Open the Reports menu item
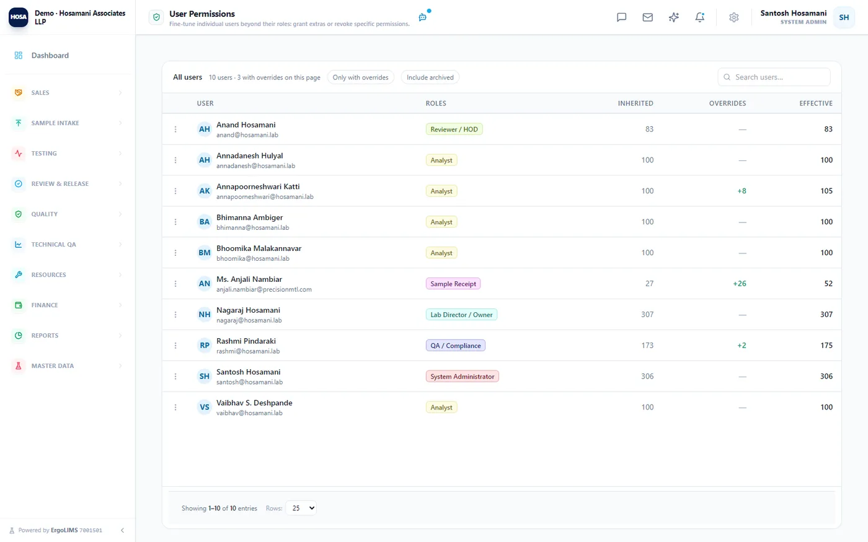 [68, 335]
